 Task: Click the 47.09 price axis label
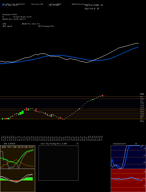(x=142, y=103)
